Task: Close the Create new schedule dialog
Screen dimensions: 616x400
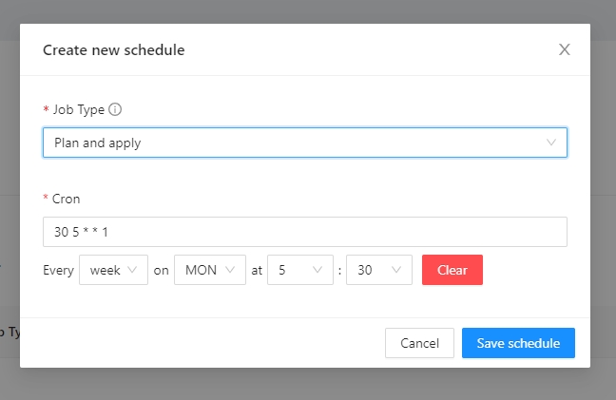Action: coord(564,49)
